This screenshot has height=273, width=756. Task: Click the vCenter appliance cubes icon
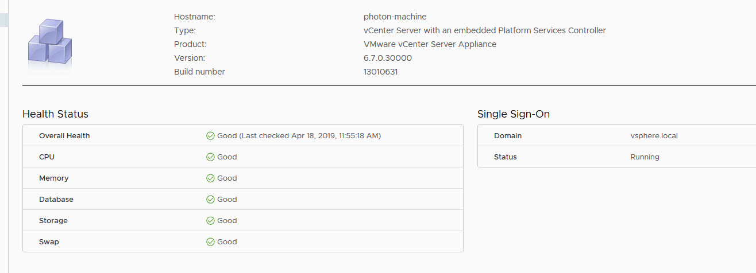(50, 42)
